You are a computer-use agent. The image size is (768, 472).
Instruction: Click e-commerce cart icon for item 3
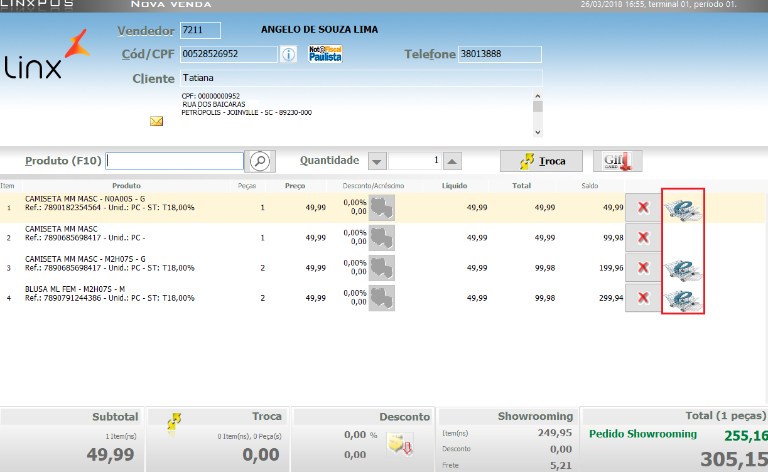(x=683, y=268)
